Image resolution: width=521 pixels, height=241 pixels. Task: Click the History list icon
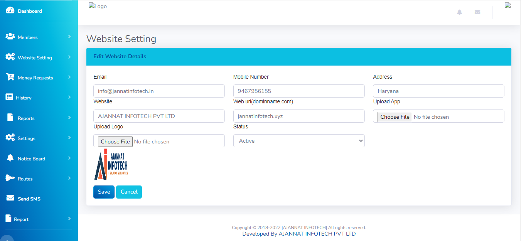tap(9, 97)
